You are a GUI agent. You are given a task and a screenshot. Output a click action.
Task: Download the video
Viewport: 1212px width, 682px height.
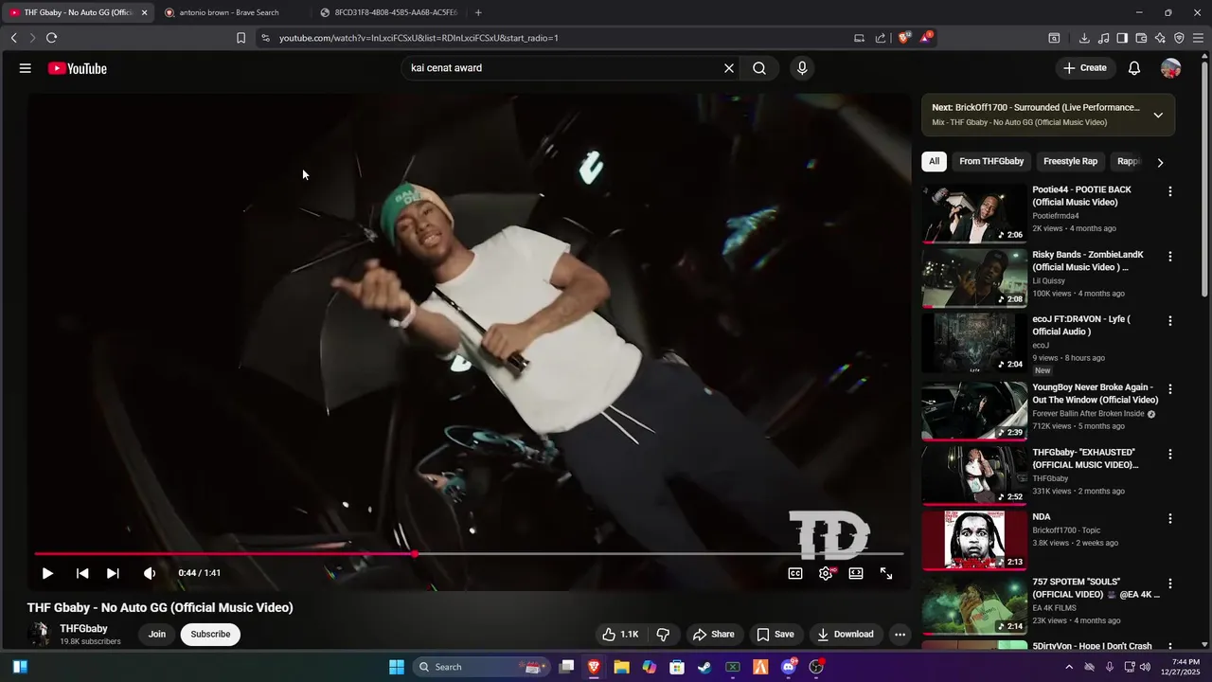pos(846,635)
